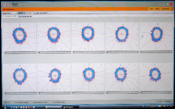Select first corona image thumbnail
Screen dimensions: 175x109
(20, 37)
